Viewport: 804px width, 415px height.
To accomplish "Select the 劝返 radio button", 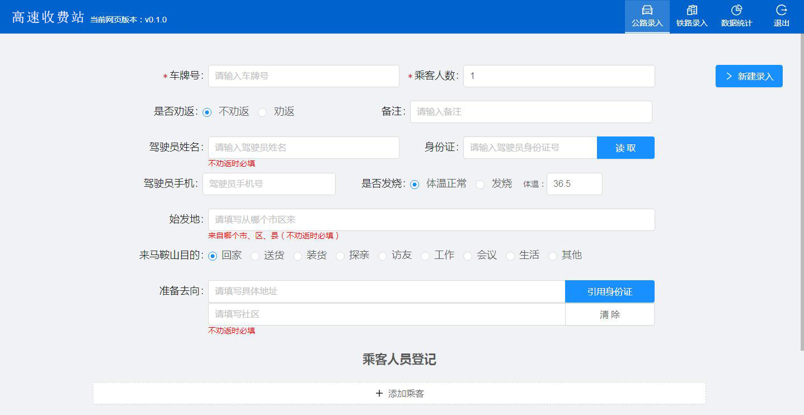I will point(262,112).
